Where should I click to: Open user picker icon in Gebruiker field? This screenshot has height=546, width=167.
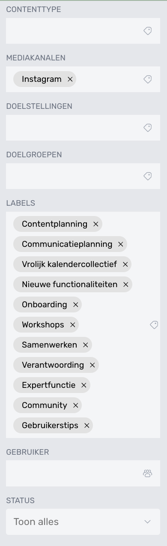[147, 473]
